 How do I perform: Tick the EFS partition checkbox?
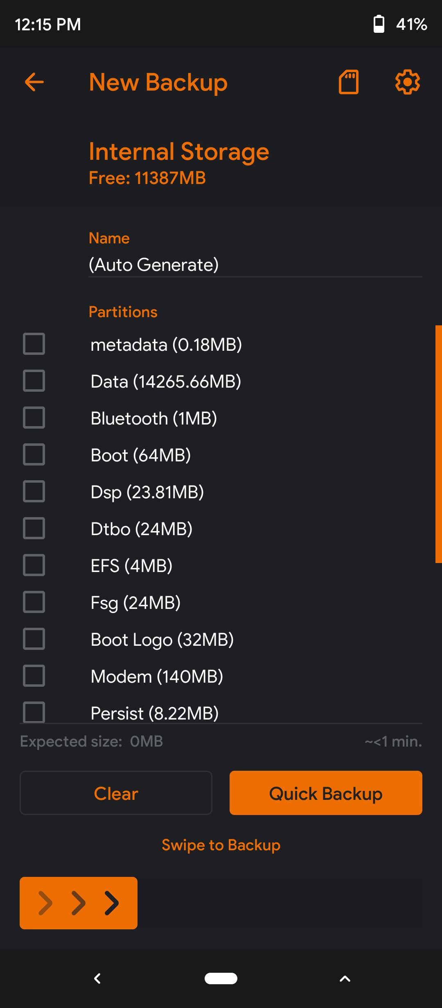click(x=34, y=565)
